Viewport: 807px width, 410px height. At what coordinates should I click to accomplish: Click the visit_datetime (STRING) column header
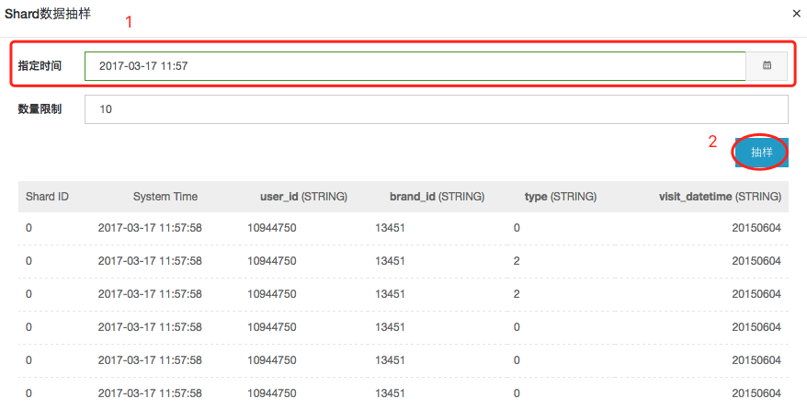(720, 197)
